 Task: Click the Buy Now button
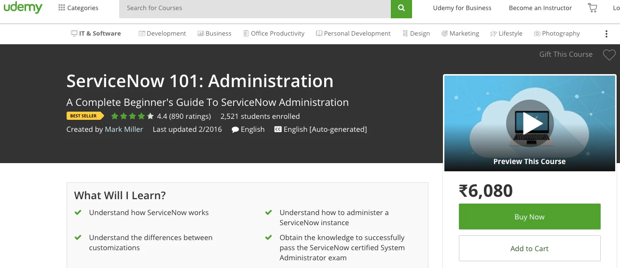pos(529,217)
